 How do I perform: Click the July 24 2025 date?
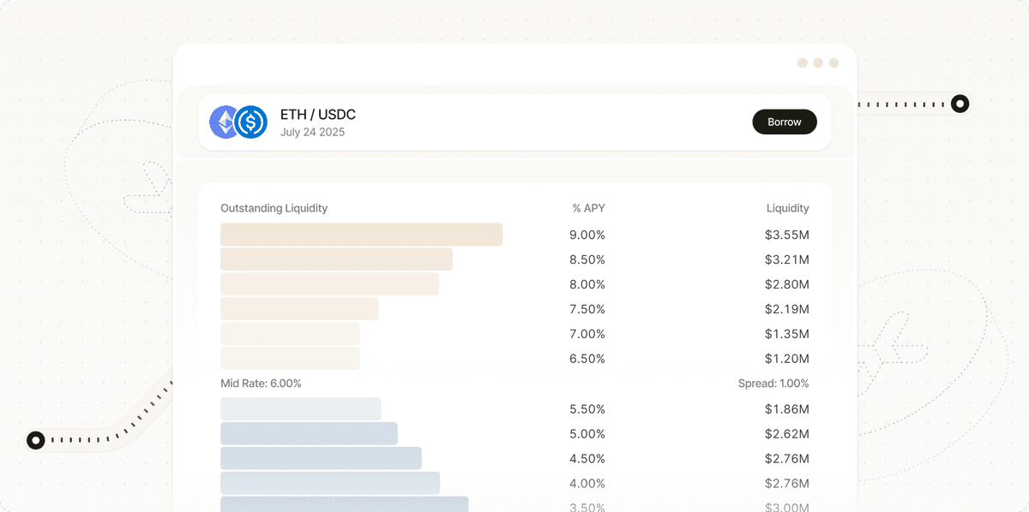(312, 133)
